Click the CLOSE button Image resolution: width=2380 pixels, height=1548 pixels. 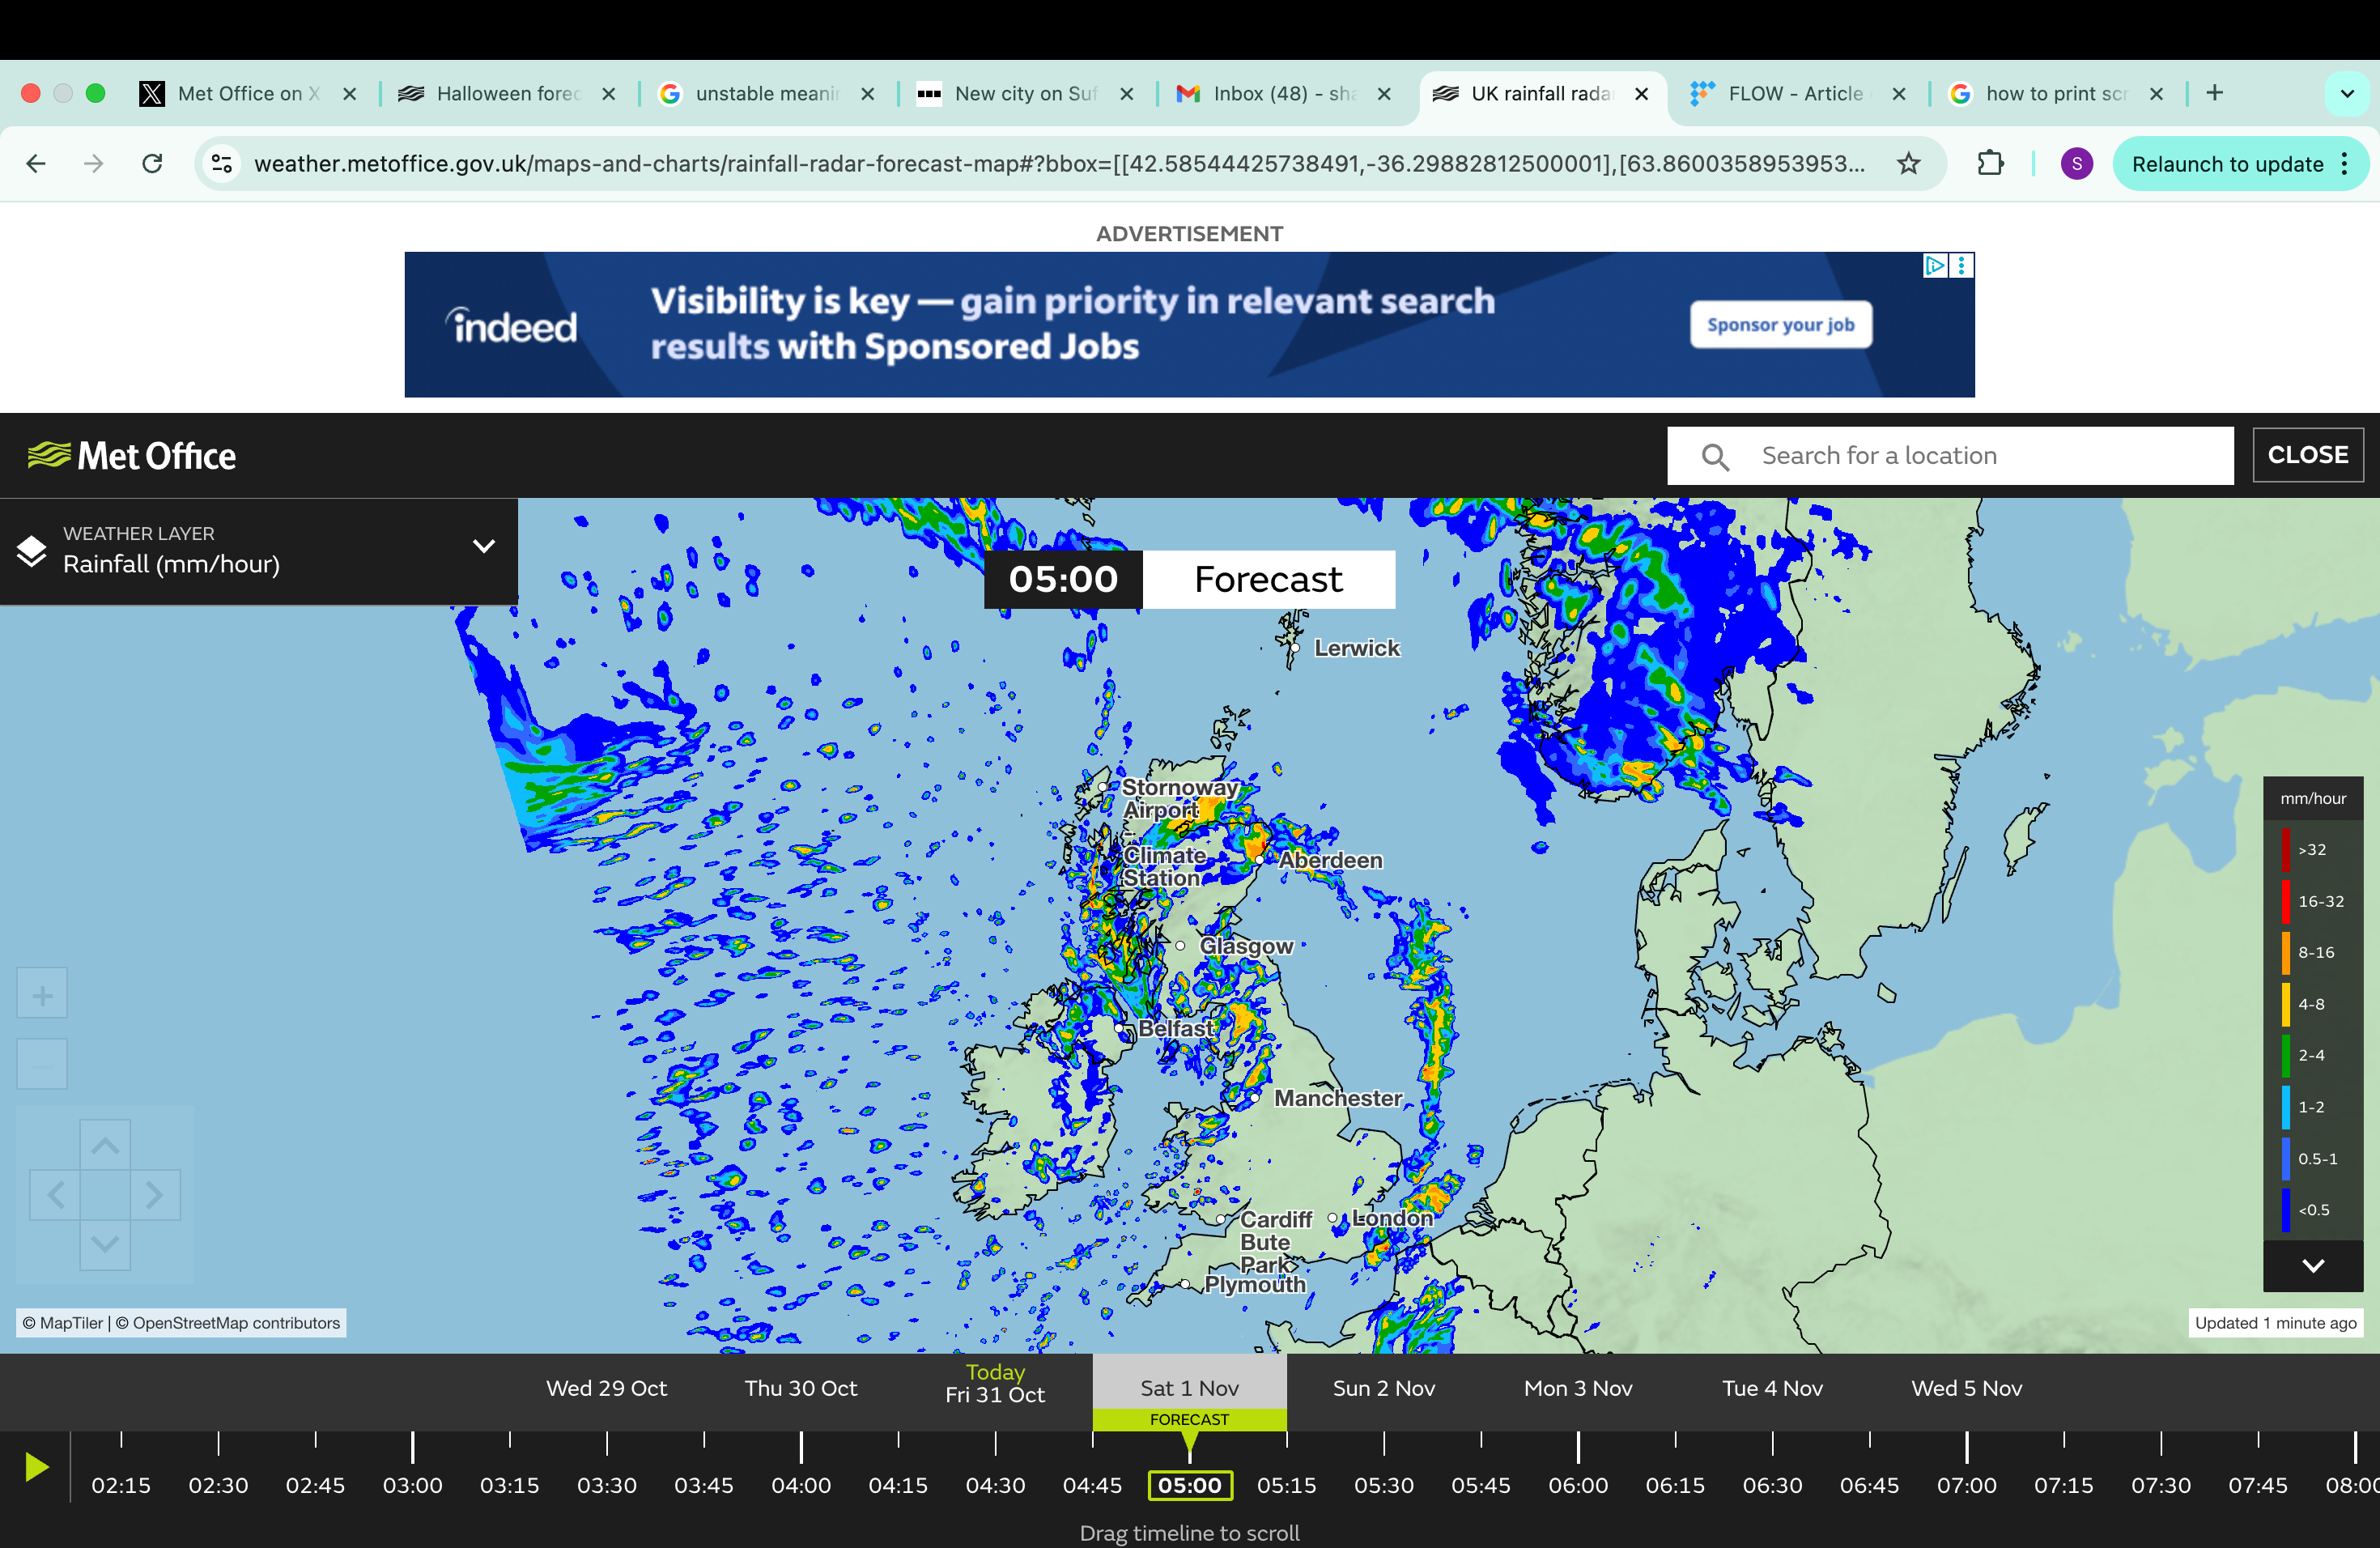pyautogui.click(x=2307, y=455)
